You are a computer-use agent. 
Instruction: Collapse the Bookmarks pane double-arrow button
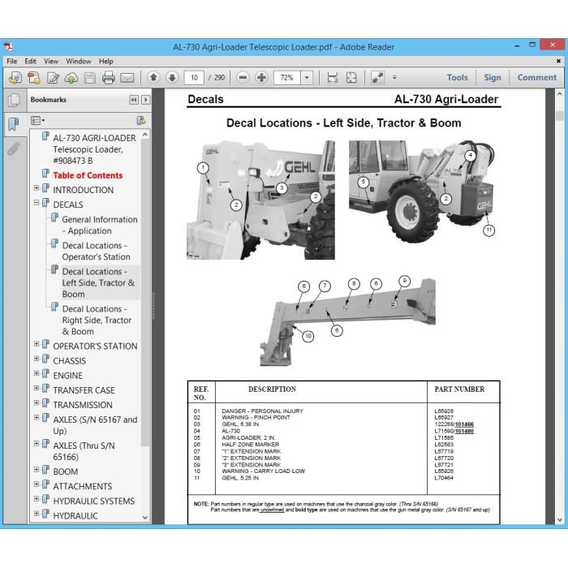(x=134, y=100)
